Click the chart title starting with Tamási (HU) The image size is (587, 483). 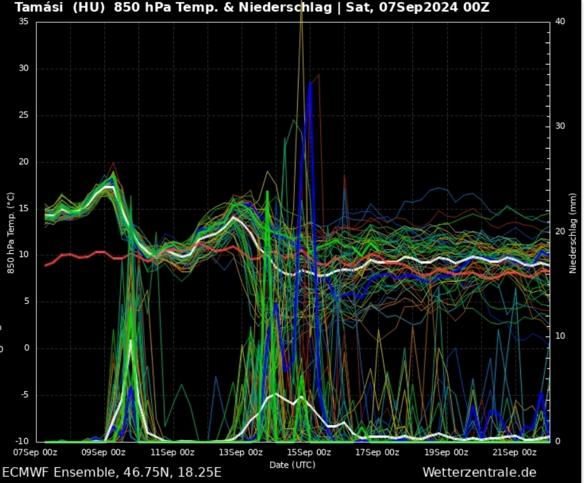click(252, 8)
